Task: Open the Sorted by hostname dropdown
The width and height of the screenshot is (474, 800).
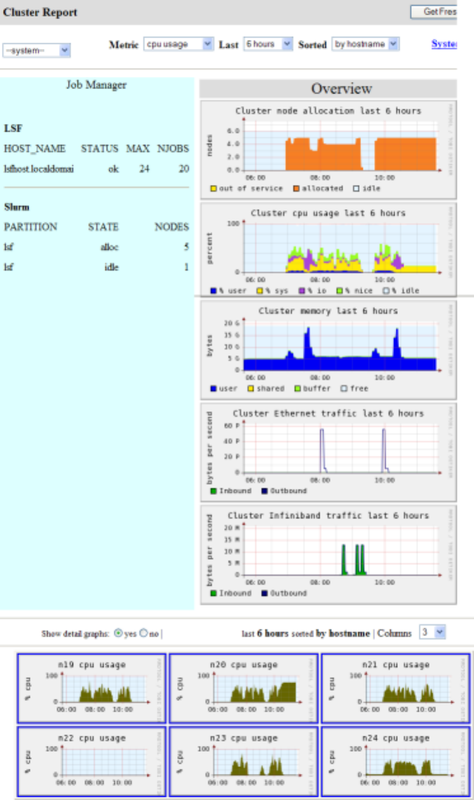Action: coord(365,44)
